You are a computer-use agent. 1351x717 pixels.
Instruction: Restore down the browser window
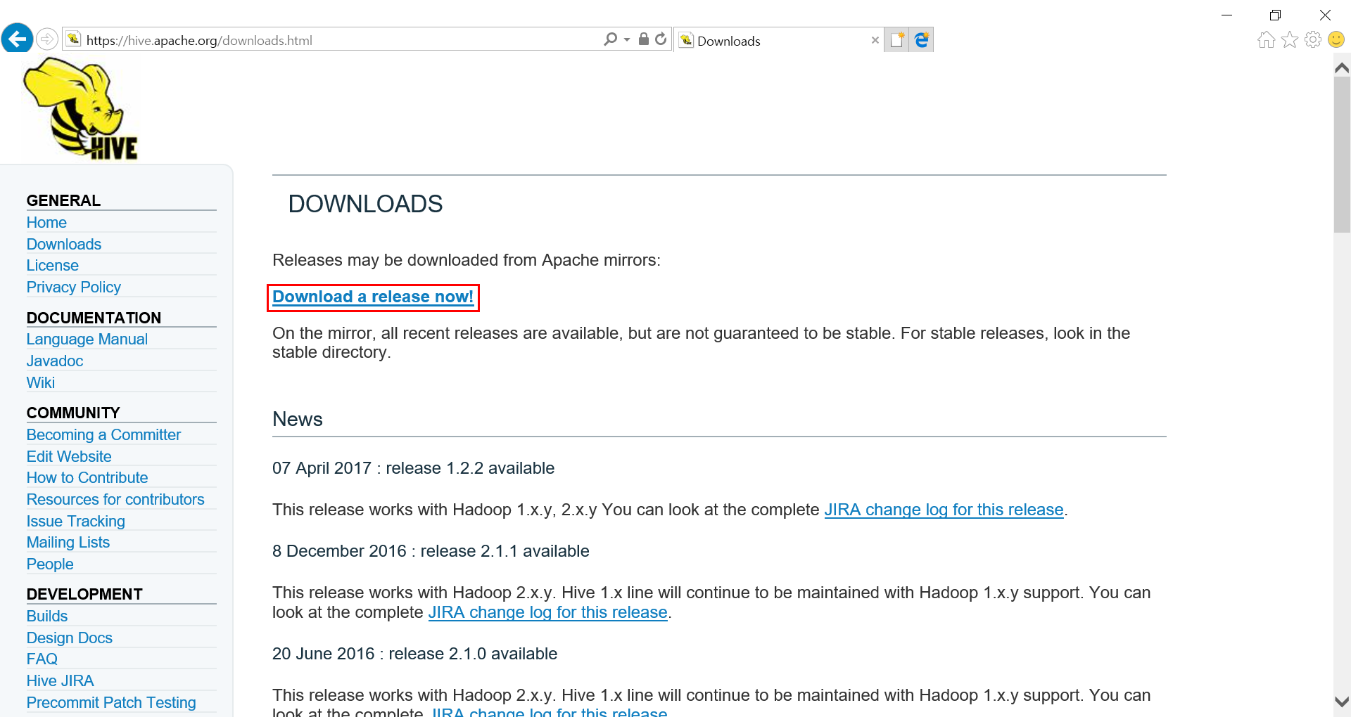(x=1275, y=15)
